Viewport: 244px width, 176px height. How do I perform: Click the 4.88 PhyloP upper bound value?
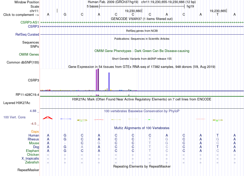coord(33,111)
